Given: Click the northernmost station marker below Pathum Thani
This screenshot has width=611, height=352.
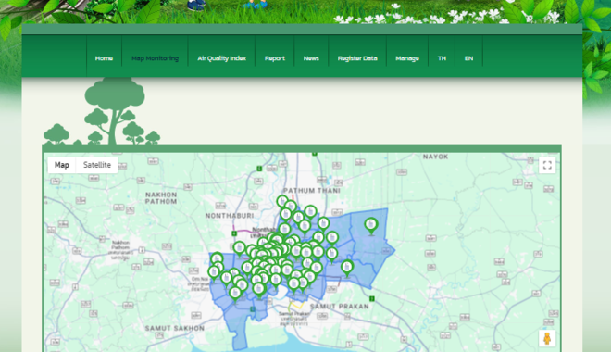Looking at the screenshot, I should 282,202.
